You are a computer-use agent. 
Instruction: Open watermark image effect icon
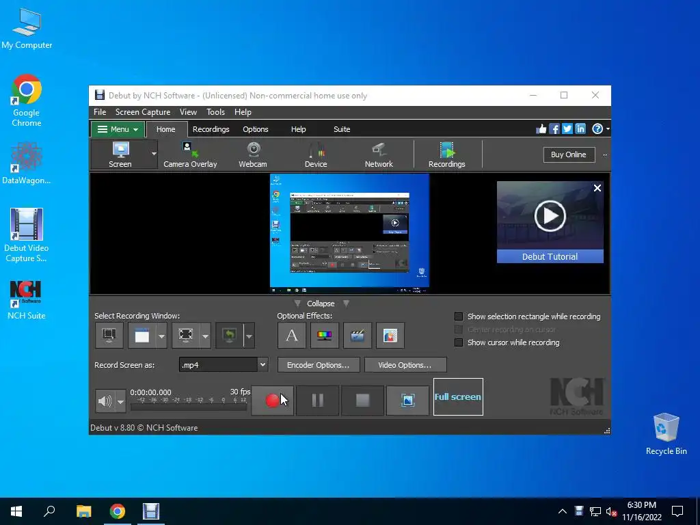point(390,335)
